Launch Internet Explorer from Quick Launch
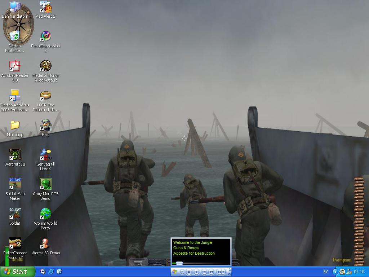Viewport: 369px width, 277px height. 51,272
